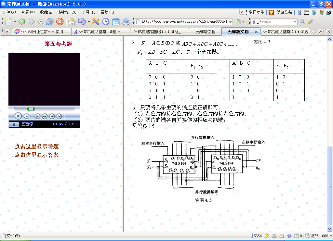333x241 pixels.
Task: Click the status bar diamond layers icon
Action: [289, 236]
